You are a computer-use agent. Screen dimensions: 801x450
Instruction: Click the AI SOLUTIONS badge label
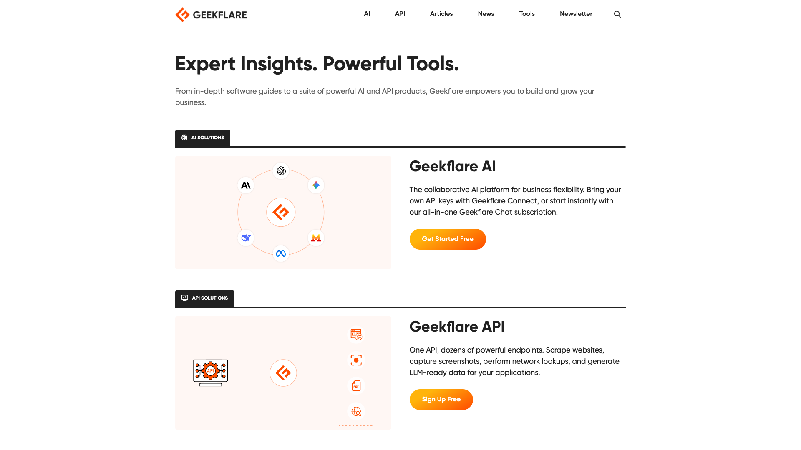click(203, 137)
